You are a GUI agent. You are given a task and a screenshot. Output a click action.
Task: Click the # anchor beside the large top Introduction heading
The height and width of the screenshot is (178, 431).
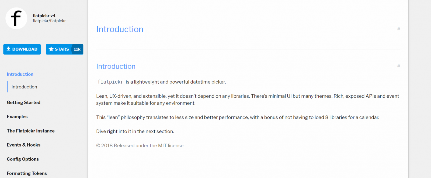398,29
